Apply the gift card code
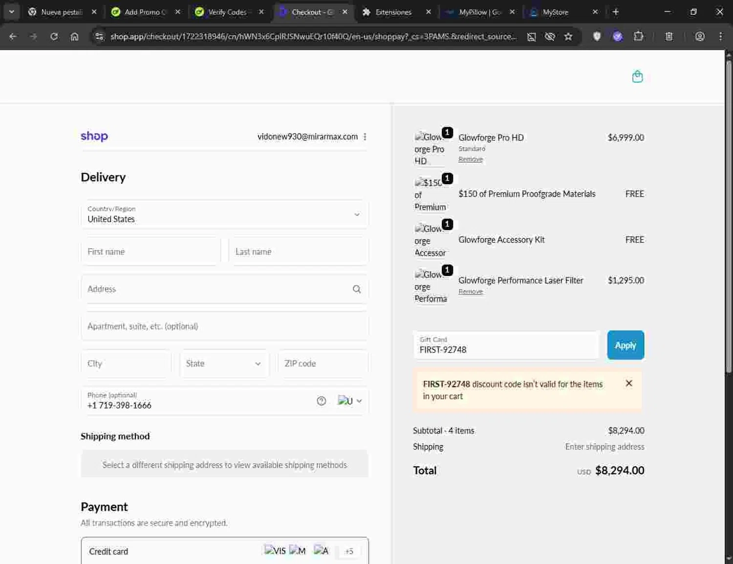The image size is (733, 564). [625, 345]
